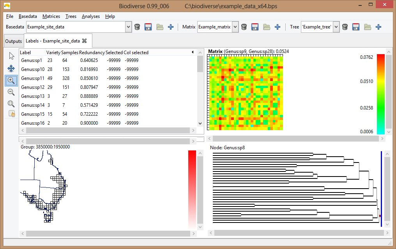Expand the Matrix dropdown for Example_matrix
Image resolution: width=396 pixels, height=249 pixels.
(236, 27)
